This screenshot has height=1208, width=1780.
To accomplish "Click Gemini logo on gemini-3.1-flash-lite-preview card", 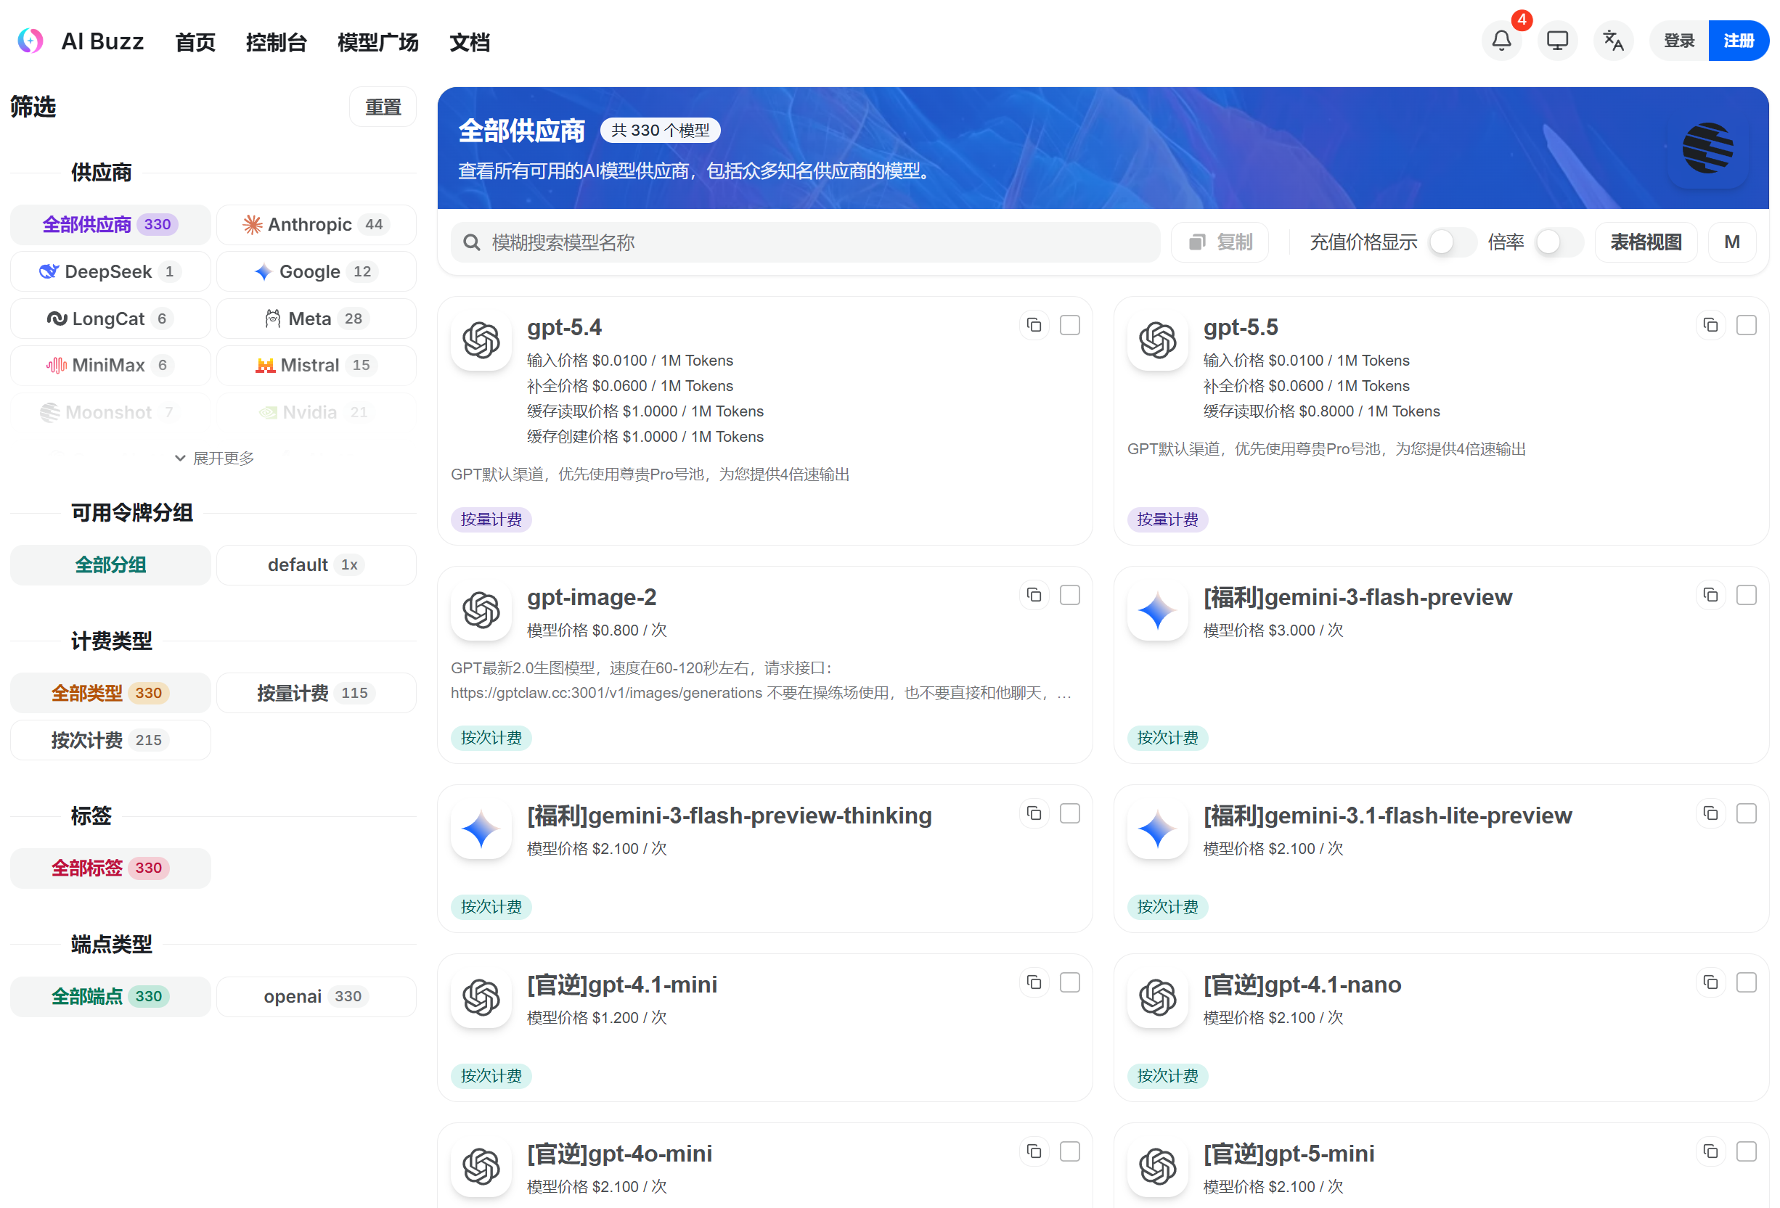I will tap(1157, 829).
